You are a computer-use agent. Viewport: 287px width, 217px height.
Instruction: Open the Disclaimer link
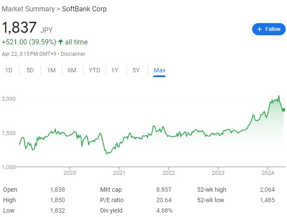(x=73, y=54)
